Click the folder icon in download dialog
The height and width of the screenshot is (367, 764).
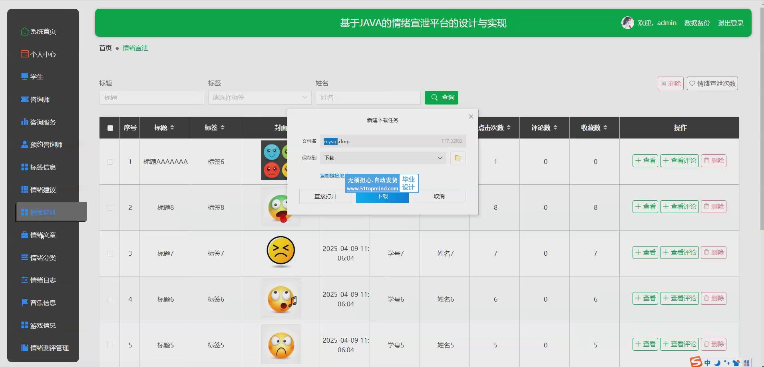point(458,158)
